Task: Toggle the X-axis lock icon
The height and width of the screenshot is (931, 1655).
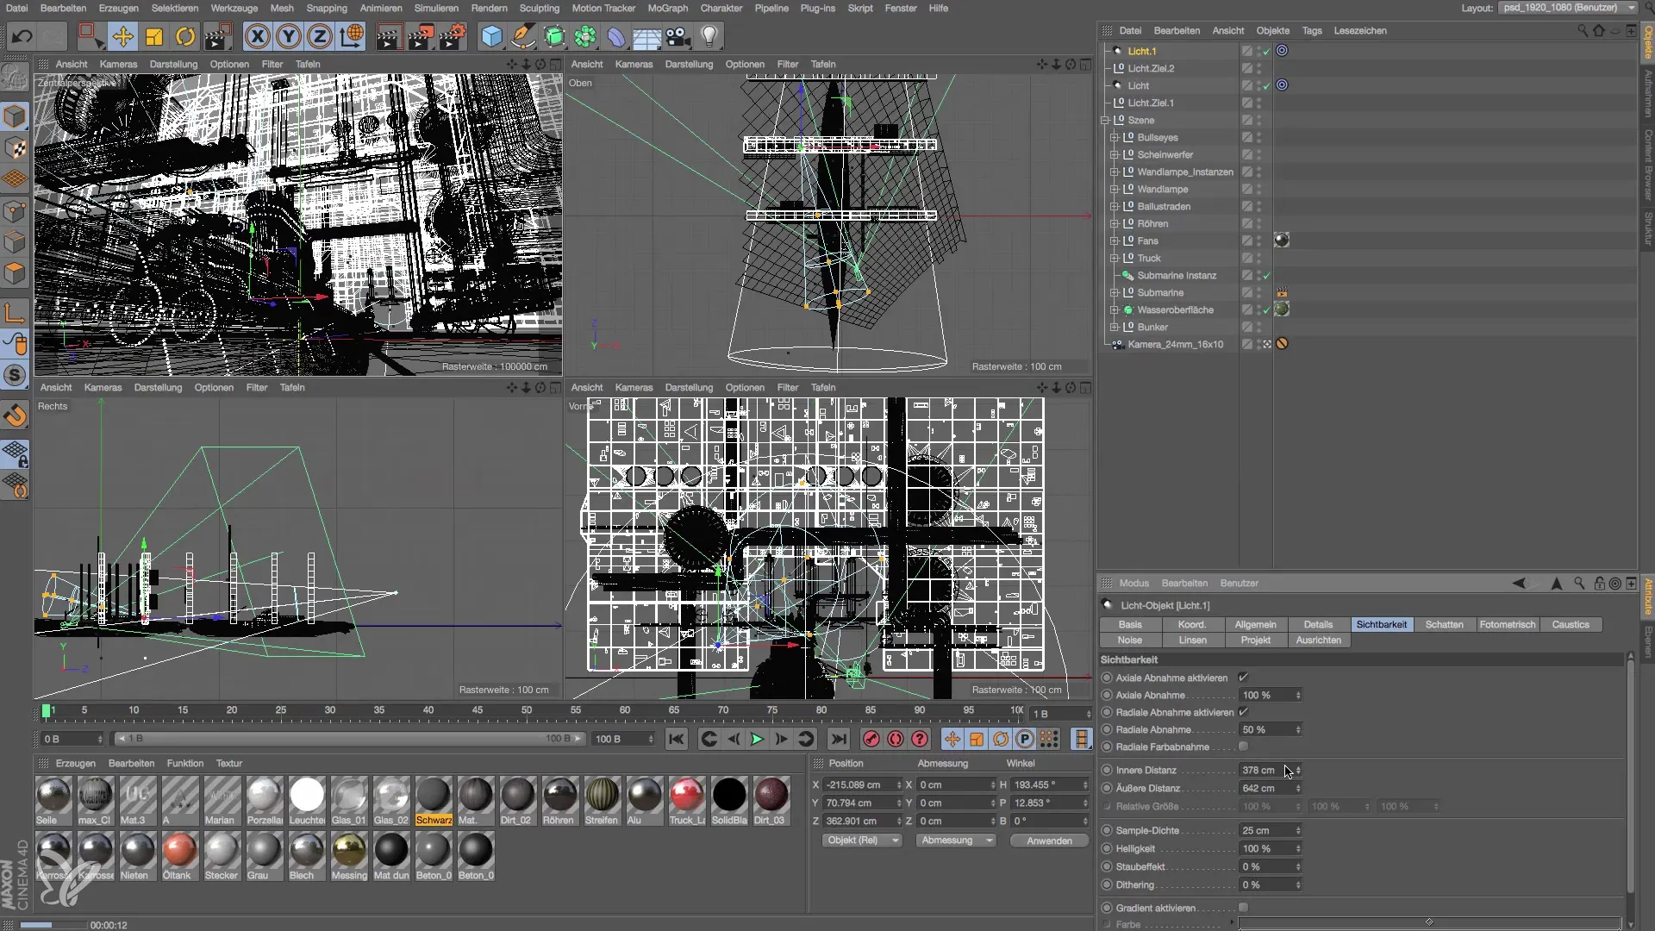Action: coord(257,36)
